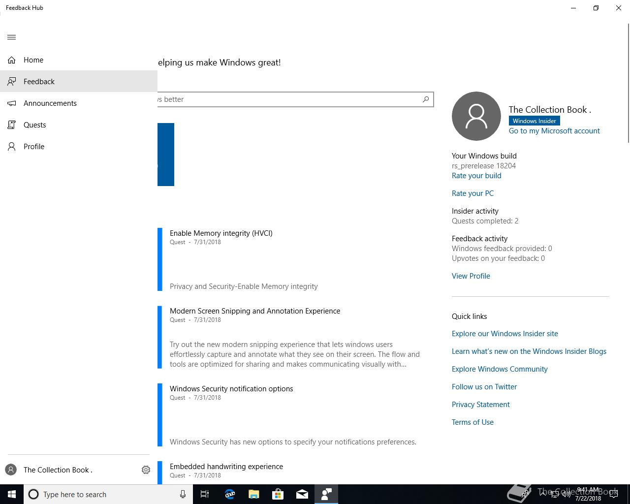Open Go to my Microsoft account link
Viewport: 630px width, 504px height.
554,130
